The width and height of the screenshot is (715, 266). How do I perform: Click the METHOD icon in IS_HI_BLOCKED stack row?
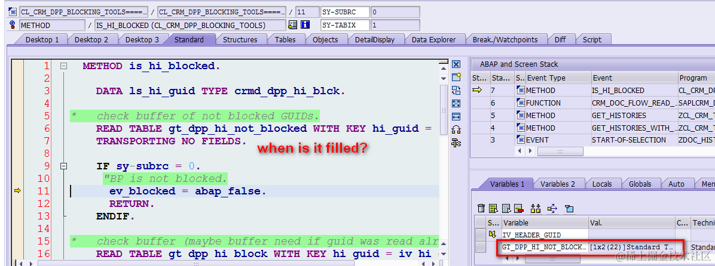[x=521, y=90]
